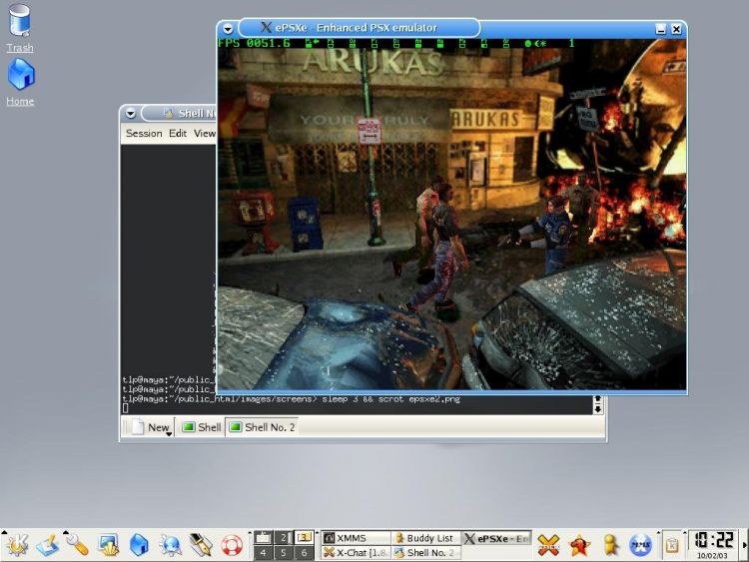
Task: Activate ePSXe taskbar entry
Action: [496, 538]
